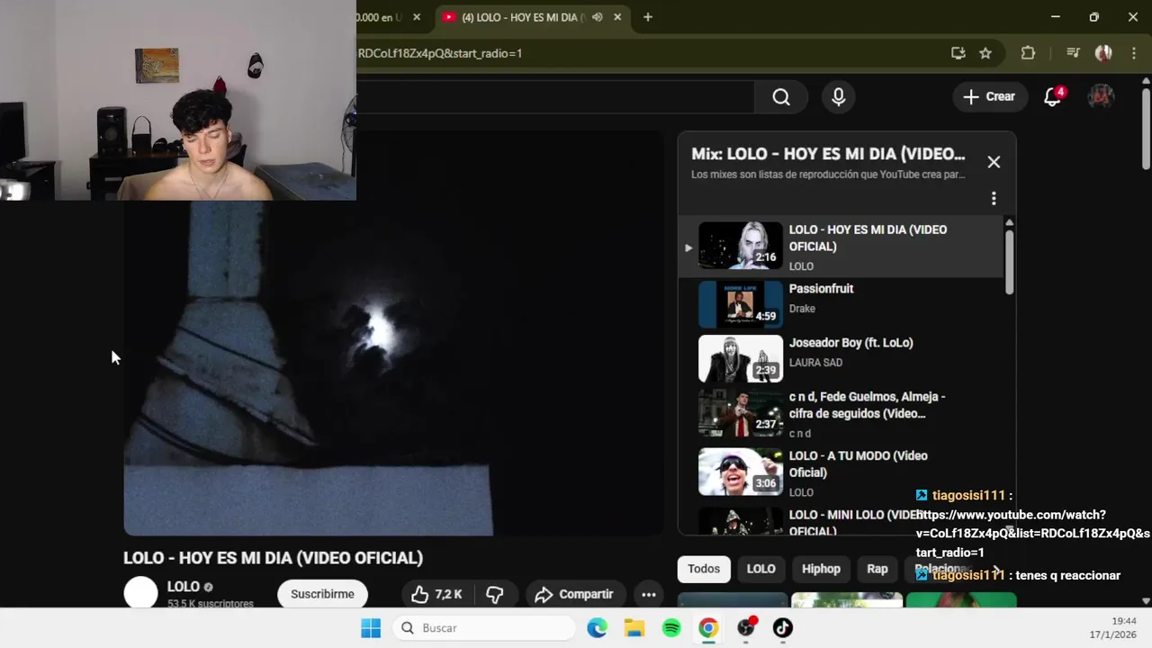Click the Compartir share button
Viewport: 1152px width, 648px height.
tap(574, 594)
